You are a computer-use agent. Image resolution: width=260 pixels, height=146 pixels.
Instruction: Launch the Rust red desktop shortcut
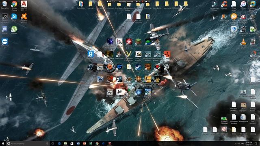(x=167, y=55)
